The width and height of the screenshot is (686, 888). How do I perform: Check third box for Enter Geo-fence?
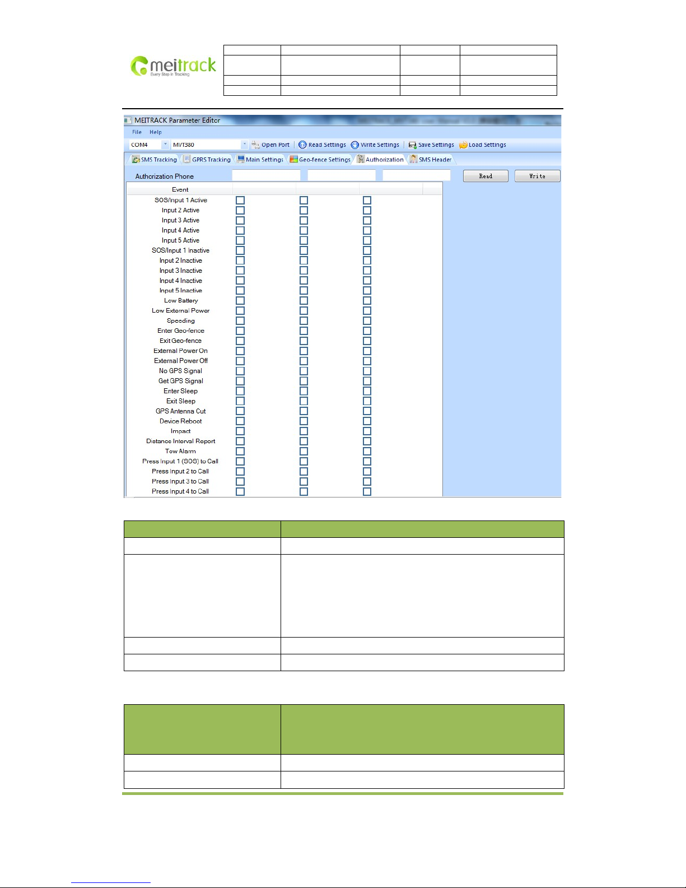click(367, 331)
